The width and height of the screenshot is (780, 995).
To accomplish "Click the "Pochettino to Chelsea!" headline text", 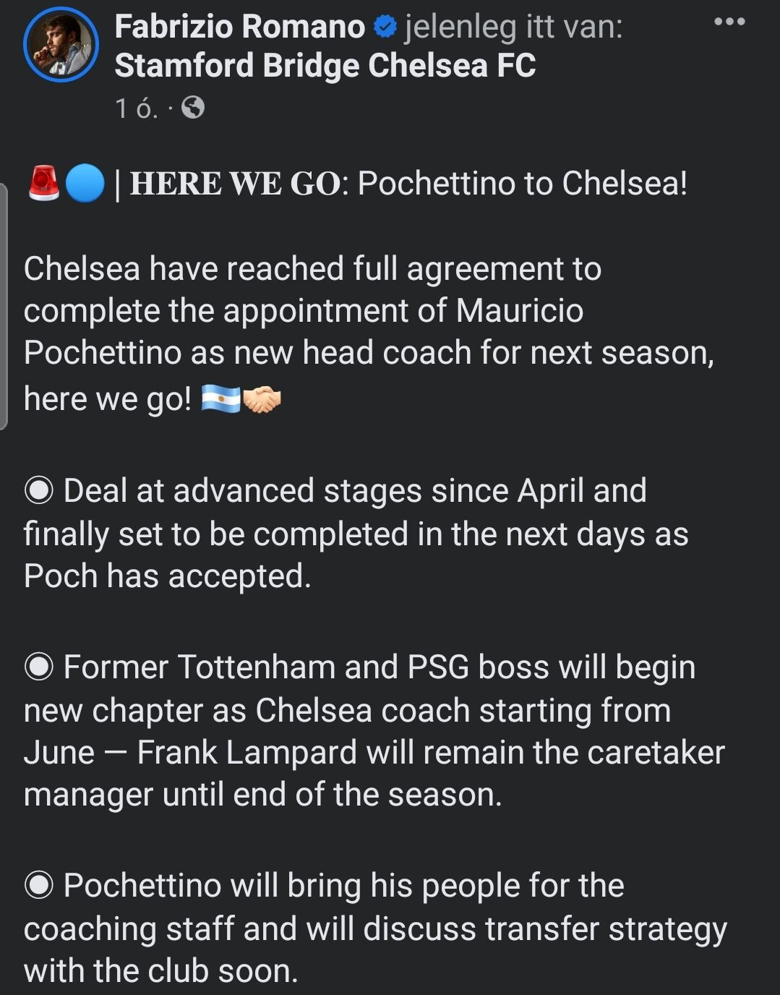I will click(x=522, y=183).
